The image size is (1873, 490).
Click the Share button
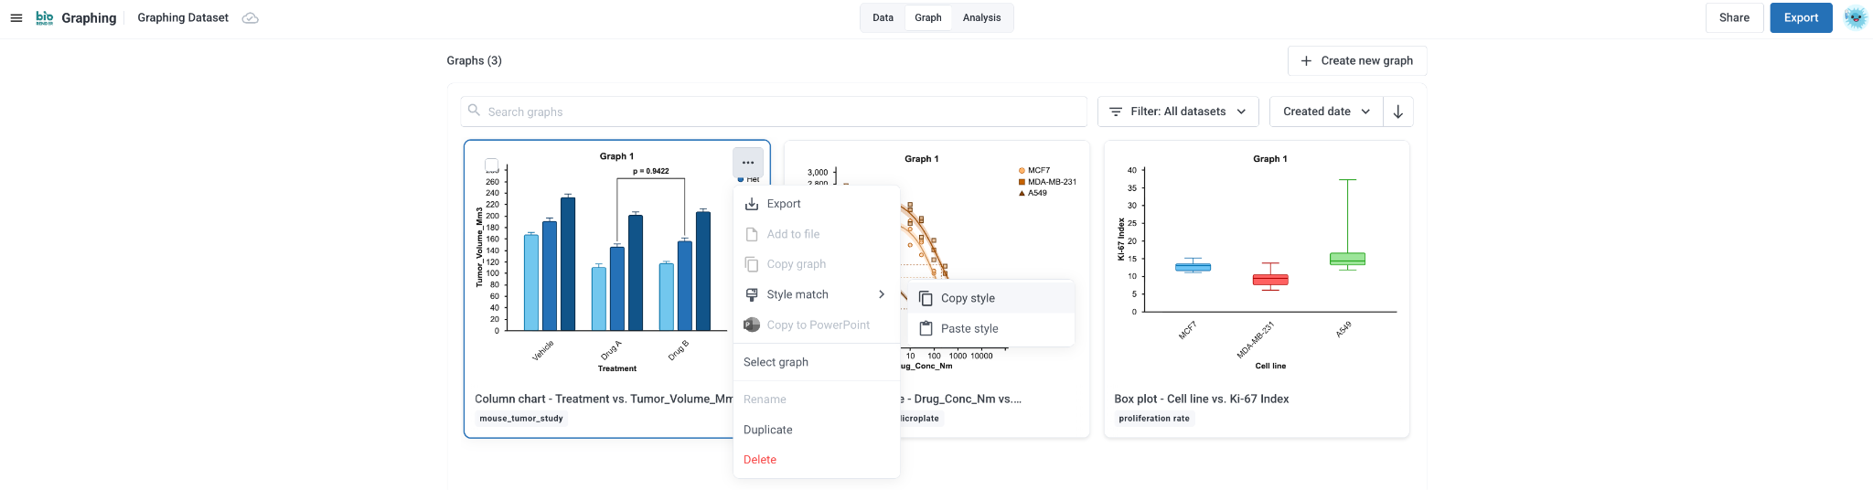click(1734, 17)
